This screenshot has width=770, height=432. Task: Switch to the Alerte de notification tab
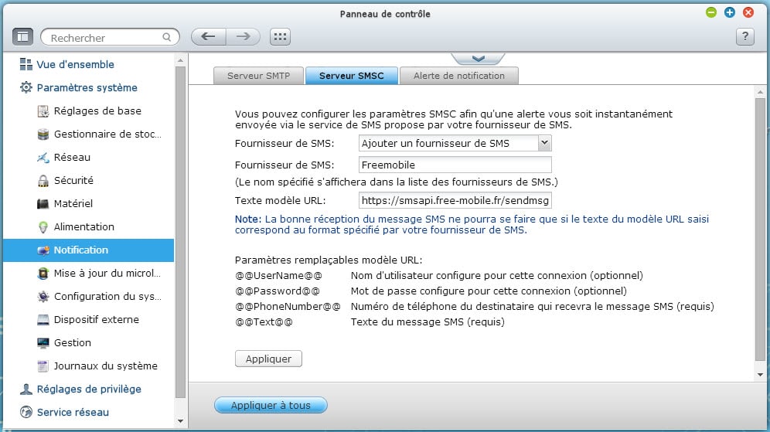tap(458, 76)
